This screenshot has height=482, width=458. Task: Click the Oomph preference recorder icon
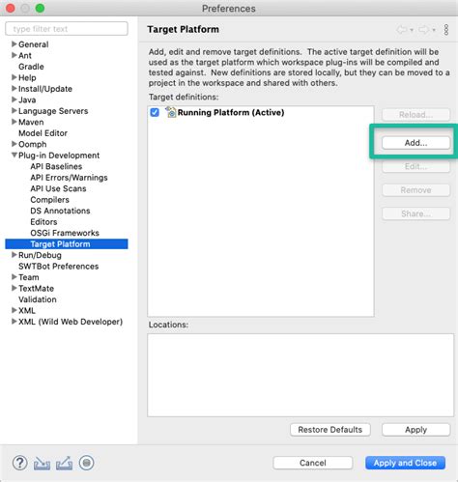(x=86, y=463)
